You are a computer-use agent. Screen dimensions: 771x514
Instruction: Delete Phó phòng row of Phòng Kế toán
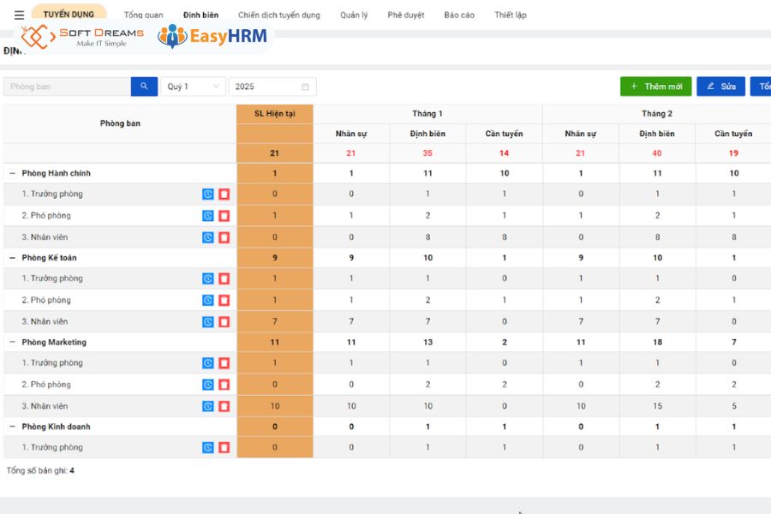pyautogui.click(x=224, y=301)
